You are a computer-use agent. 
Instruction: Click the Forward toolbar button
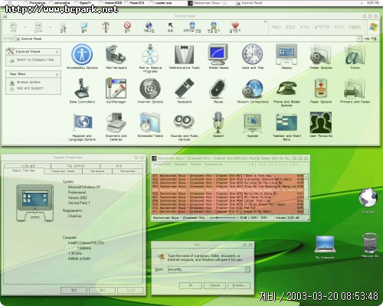(38, 27)
